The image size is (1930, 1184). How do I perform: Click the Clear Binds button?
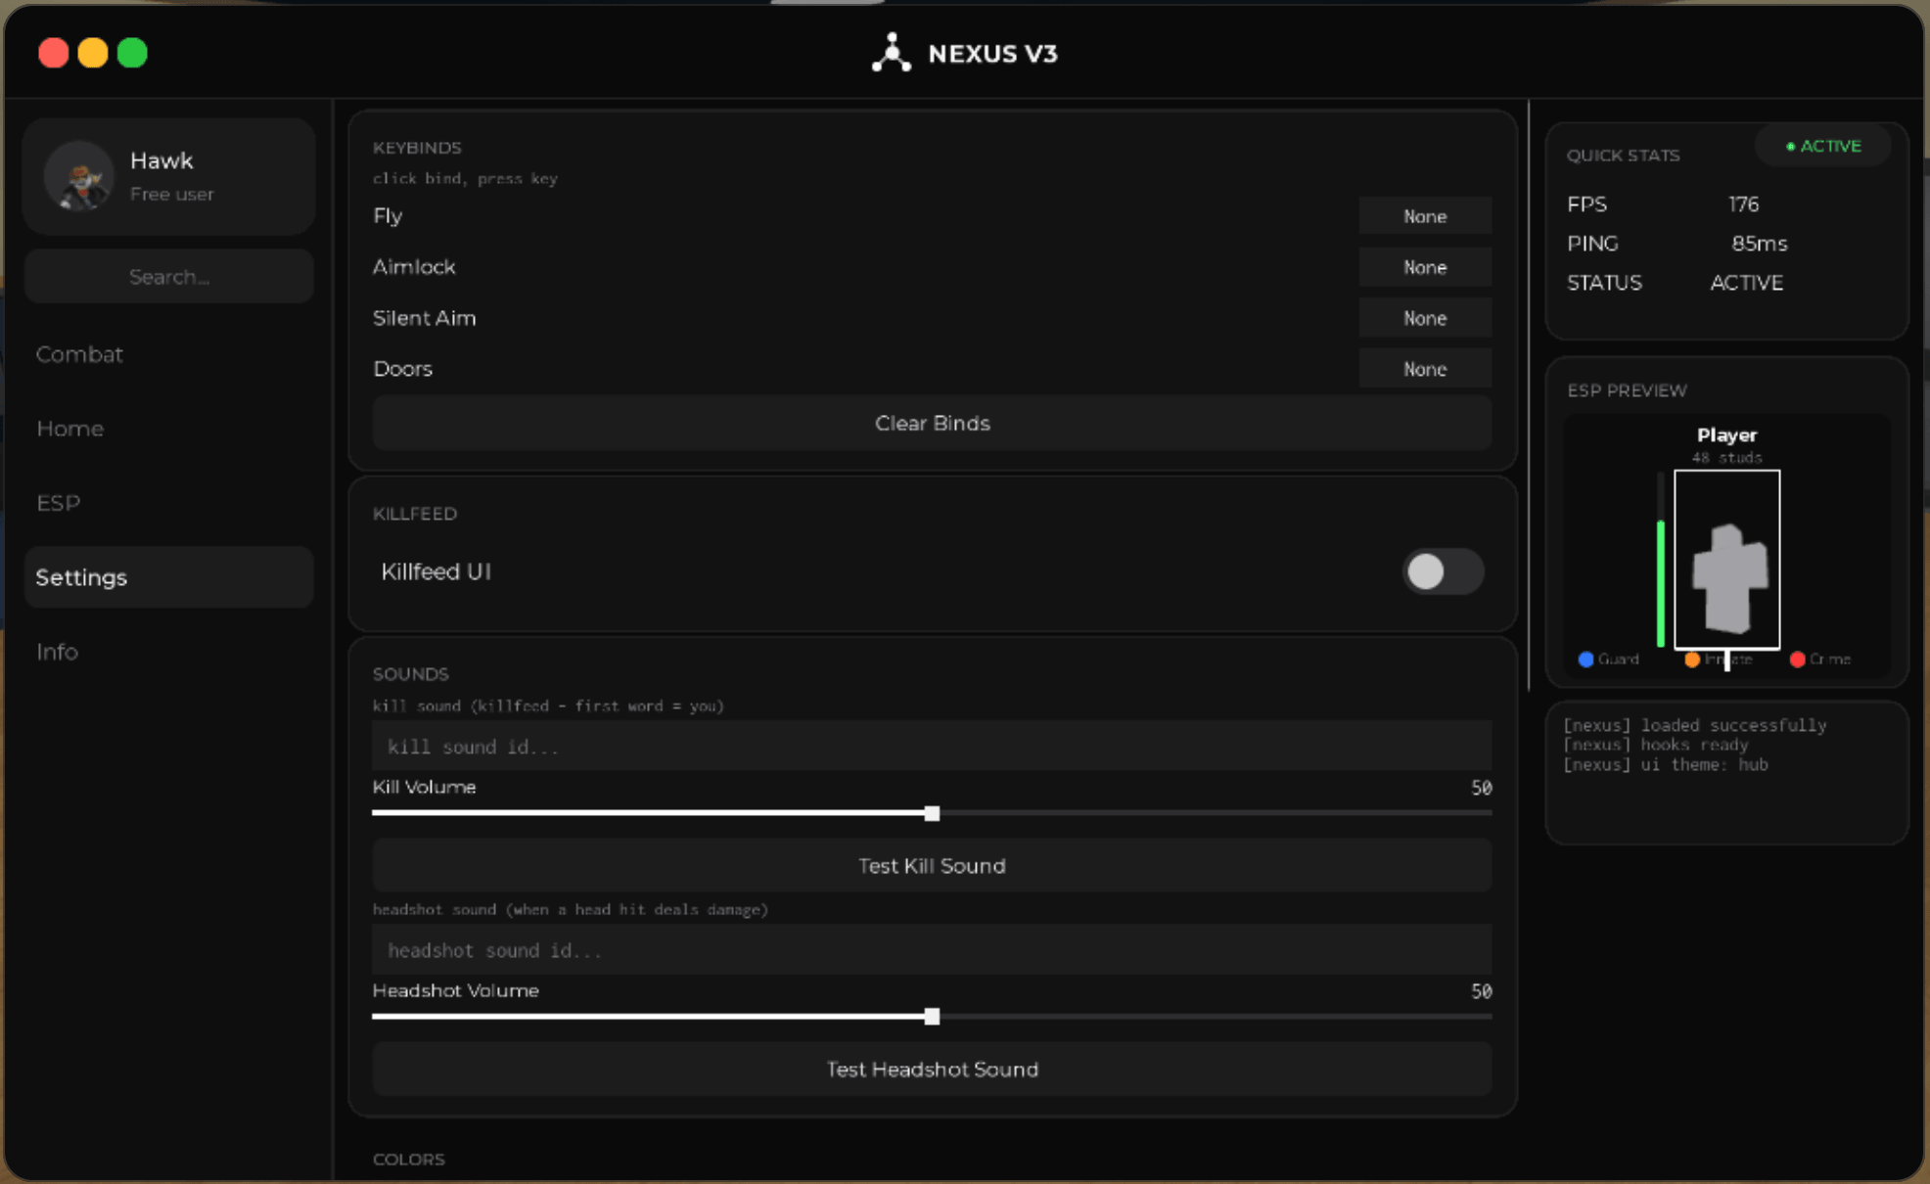coord(932,424)
